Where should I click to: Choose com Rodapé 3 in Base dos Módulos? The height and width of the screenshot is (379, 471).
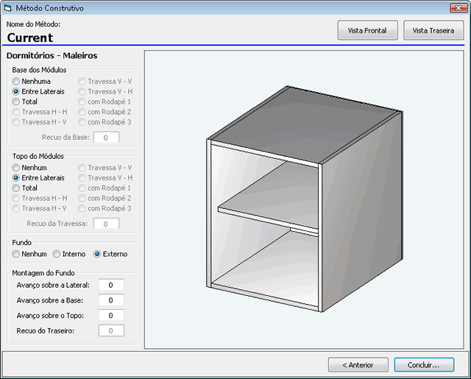[105, 122]
